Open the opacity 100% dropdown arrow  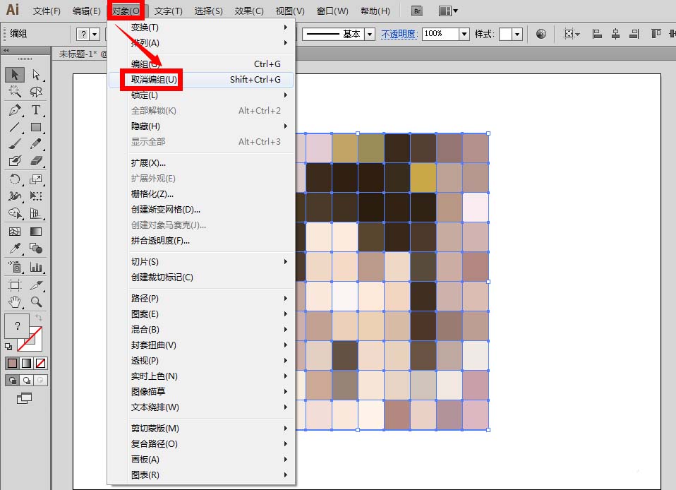point(464,34)
